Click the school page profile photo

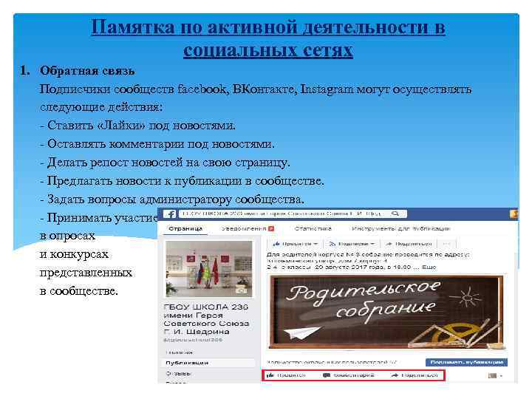pyautogui.click(x=209, y=269)
